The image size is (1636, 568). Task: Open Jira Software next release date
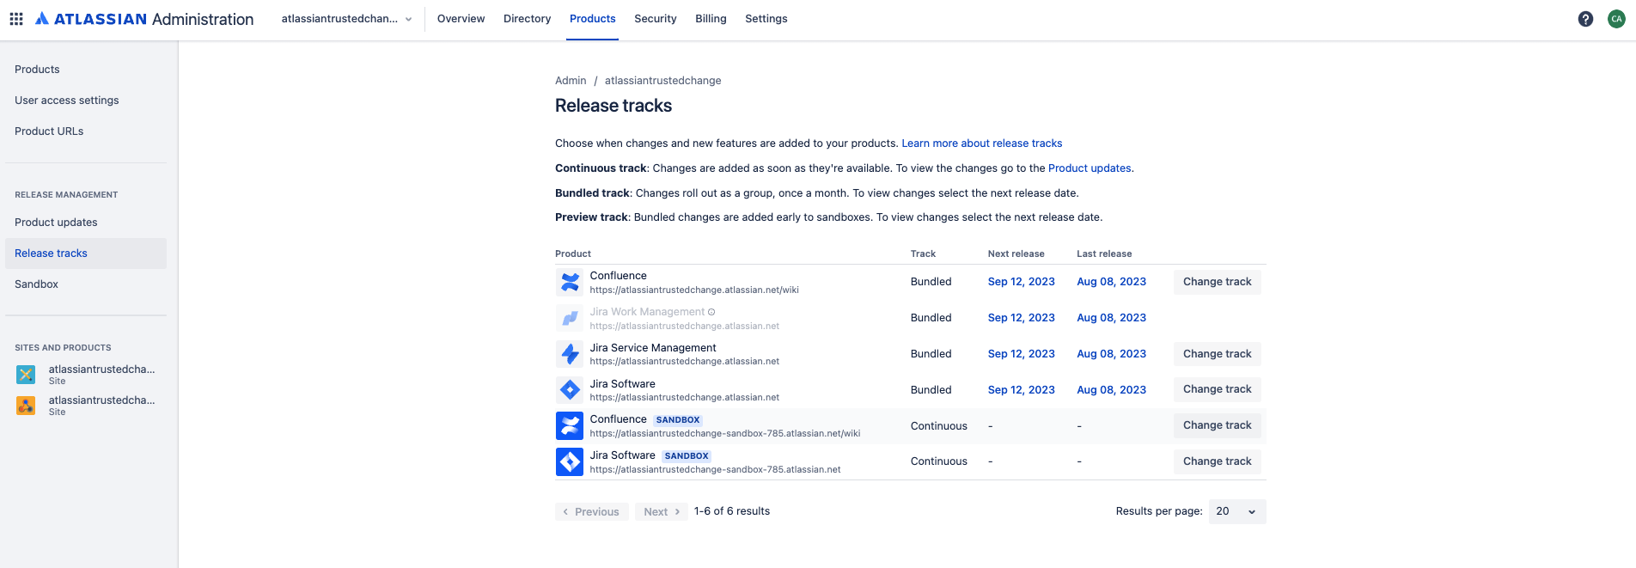pyautogui.click(x=1021, y=390)
